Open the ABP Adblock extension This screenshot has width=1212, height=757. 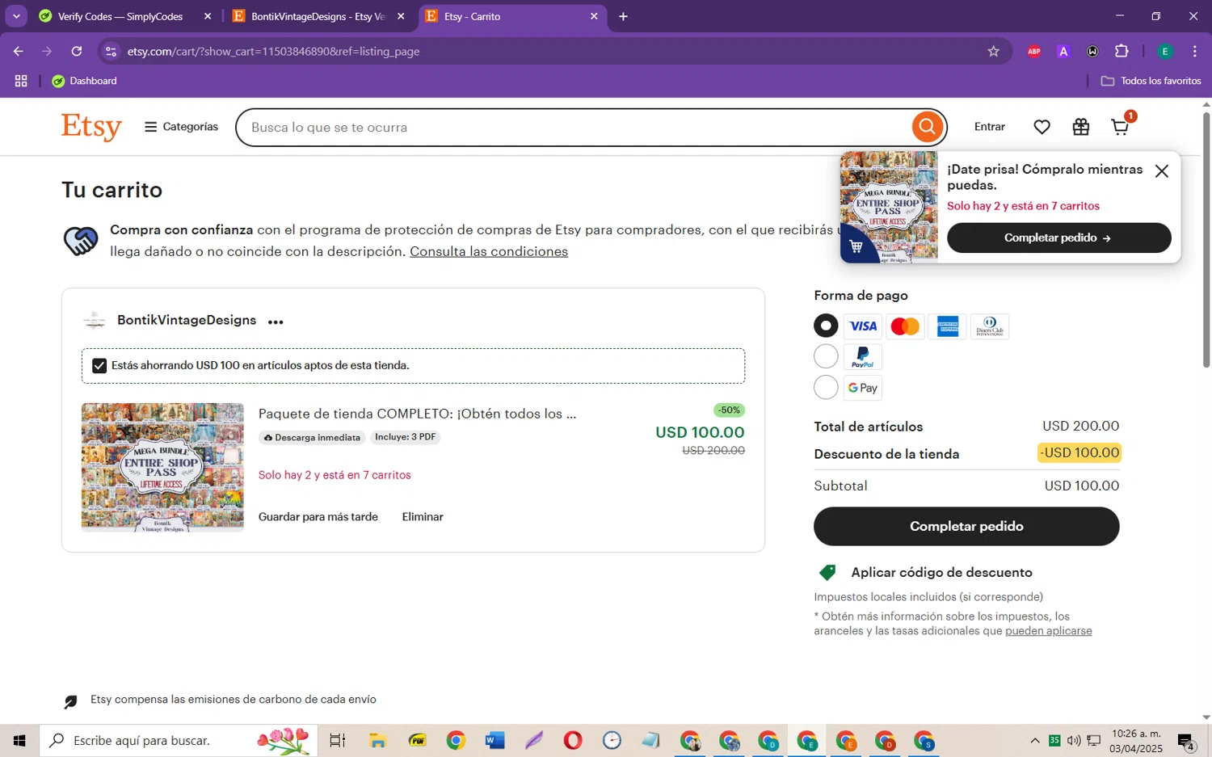coord(1034,52)
